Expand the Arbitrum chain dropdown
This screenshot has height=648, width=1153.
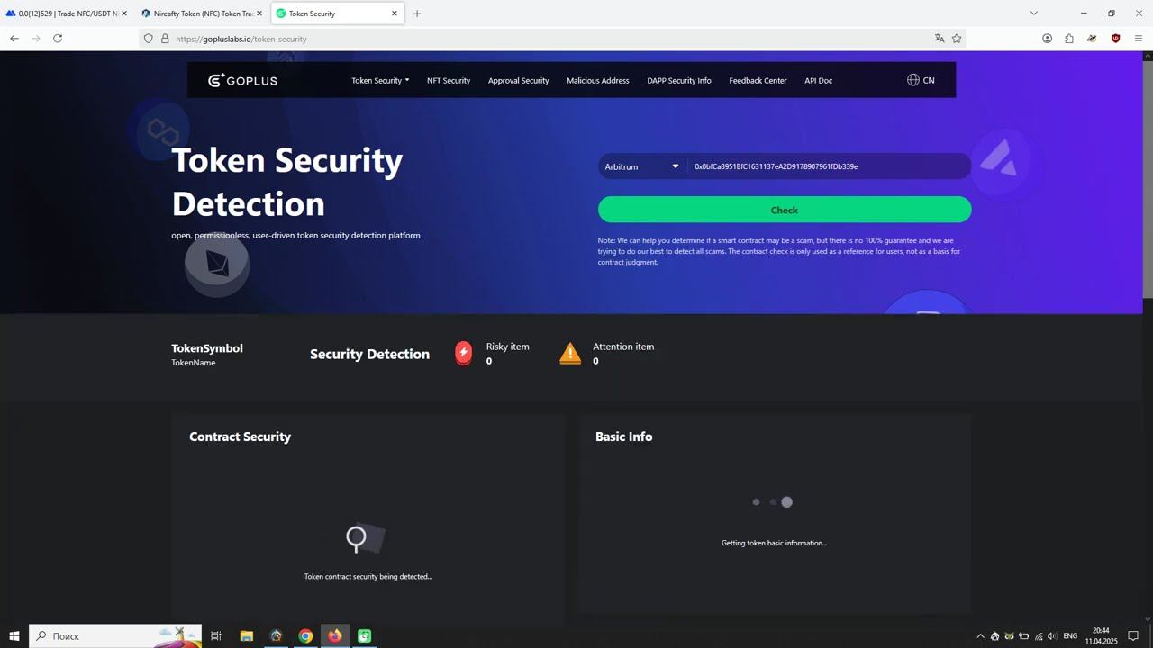click(x=642, y=166)
